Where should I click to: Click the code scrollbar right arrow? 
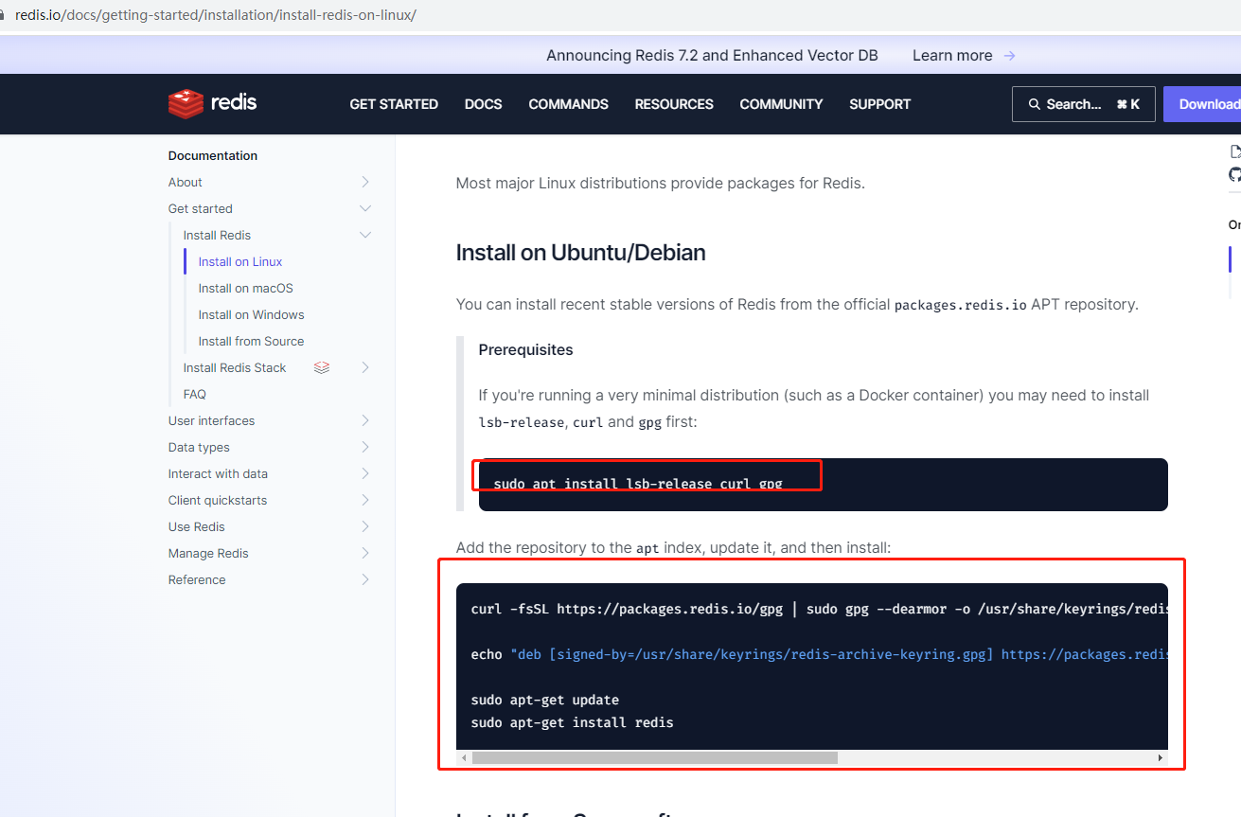pyautogui.click(x=1161, y=757)
